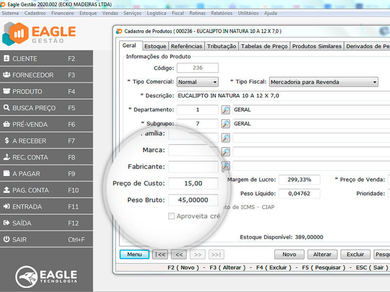Image resolution: width=390 pixels, height=292 pixels.
Task: Open SAÍDA from the sidebar
Action: (x=46, y=223)
